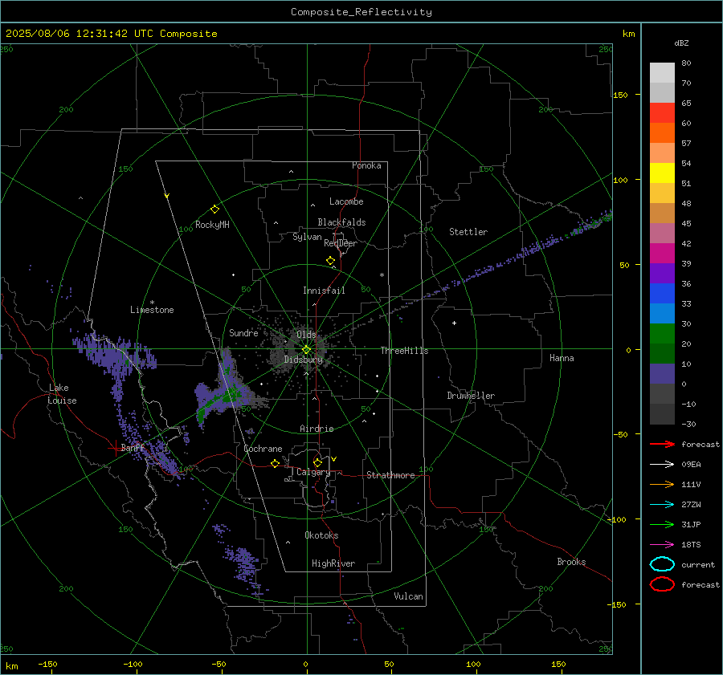Click the Drumheller town label

point(471,396)
